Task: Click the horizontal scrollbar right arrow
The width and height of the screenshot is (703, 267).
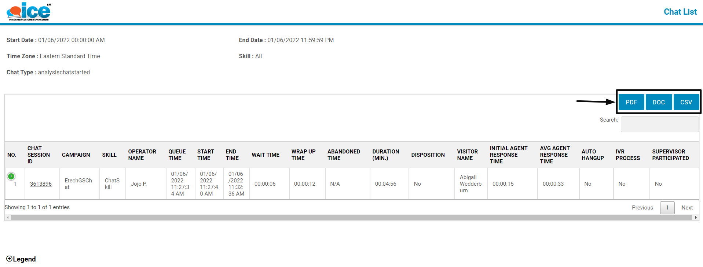Action: [696, 218]
